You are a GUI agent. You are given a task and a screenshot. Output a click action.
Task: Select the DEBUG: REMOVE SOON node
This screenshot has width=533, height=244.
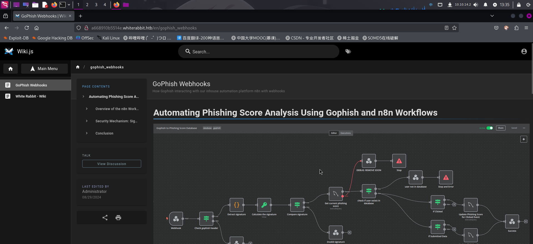369,161
